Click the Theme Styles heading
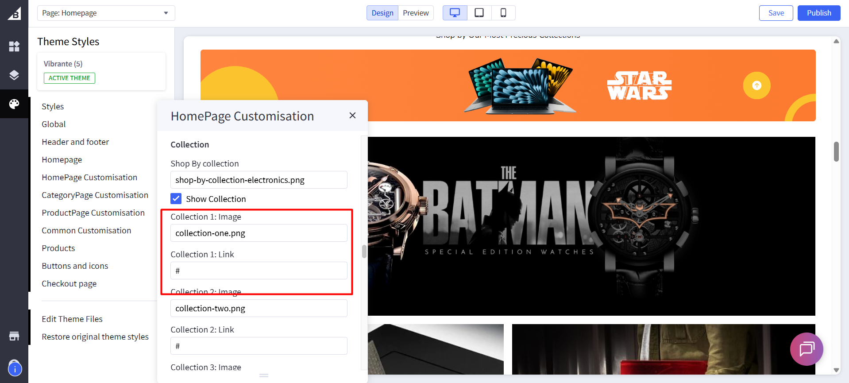The height and width of the screenshot is (383, 849). click(x=68, y=42)
